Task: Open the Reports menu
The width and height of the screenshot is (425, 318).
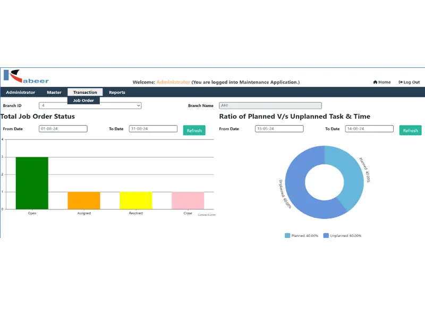Action: click(116, 92)
